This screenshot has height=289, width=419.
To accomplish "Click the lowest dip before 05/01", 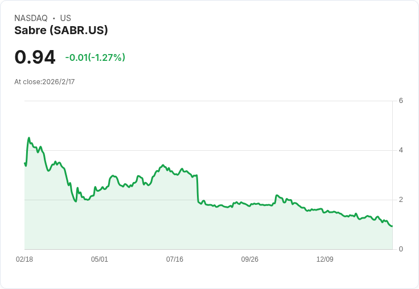I will click(x=76, y=201).
